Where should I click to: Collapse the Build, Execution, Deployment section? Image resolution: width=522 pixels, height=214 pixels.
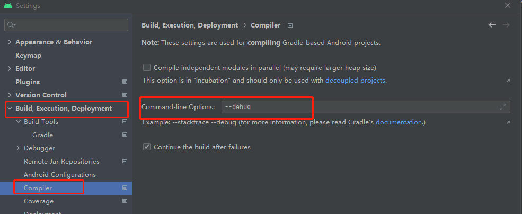pyautogui.click(x=10, y=109)
